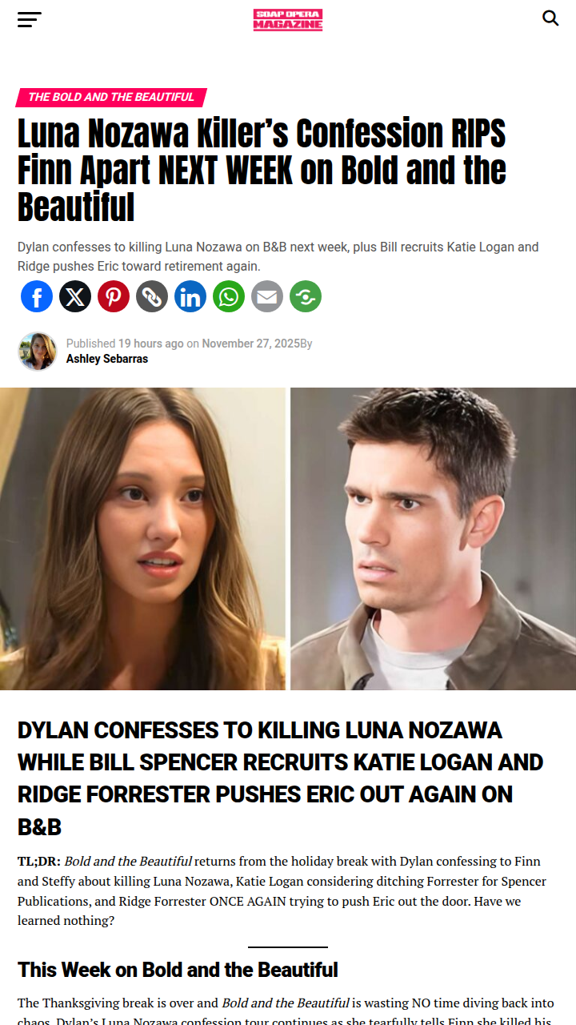The image size is (576, 1025).
Task: Email this article
Action: point(267,296)
